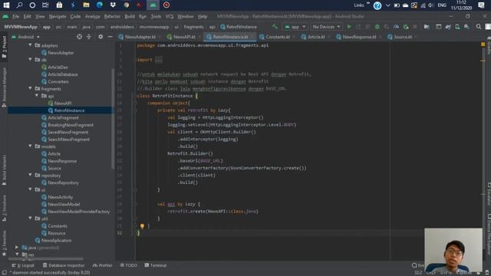Click the yellow lightbulb intention icon
This screenshot has height=276, width=491.
pyautogui.click(x=142, y=226)
